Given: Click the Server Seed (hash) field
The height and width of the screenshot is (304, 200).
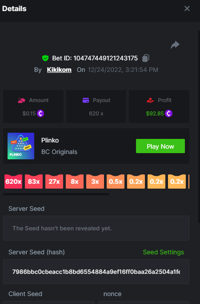Looking at the screenshot, I should [x=96, y=272].
